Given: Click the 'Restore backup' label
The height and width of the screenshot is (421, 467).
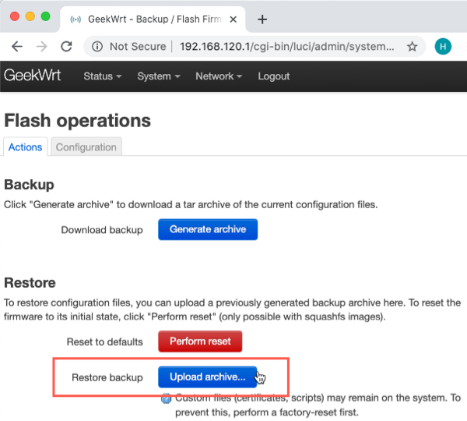Looking at the screenshot, I should pos(107,378).
